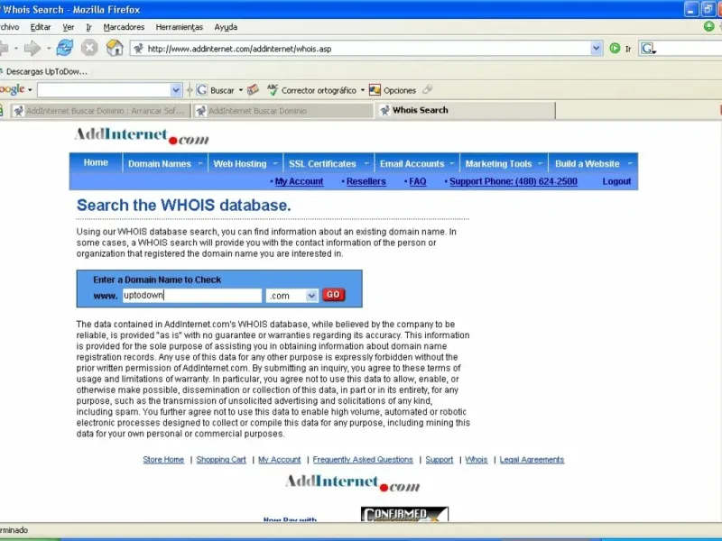Screen dimensions: 722x541
Task: Click the spell check ABC icon
Action: [x=273, y=89]
